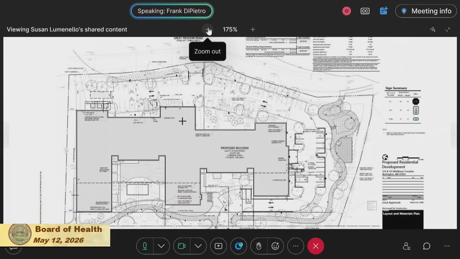
Task: Expand the left side panel handle
Action: [x=5, y=135]
